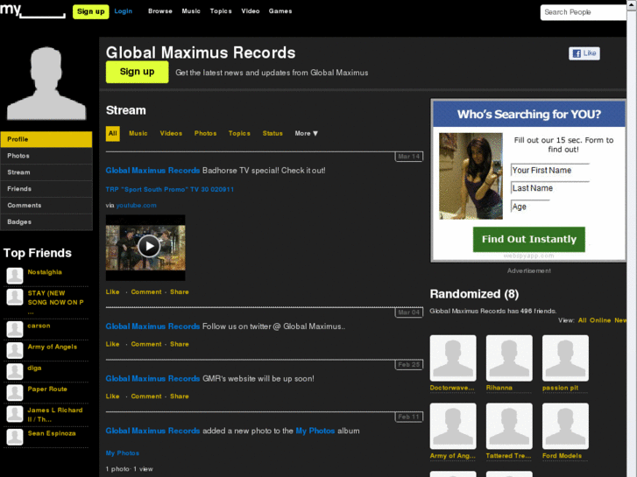Open the Music menu in top navigation
The height and width of the screenshot is (477, 637).
pos(191,11)
